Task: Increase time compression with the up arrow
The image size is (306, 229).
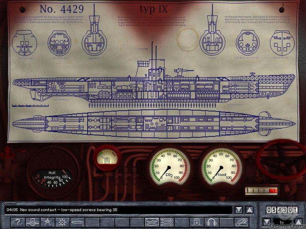Action: tap(298, 222)
